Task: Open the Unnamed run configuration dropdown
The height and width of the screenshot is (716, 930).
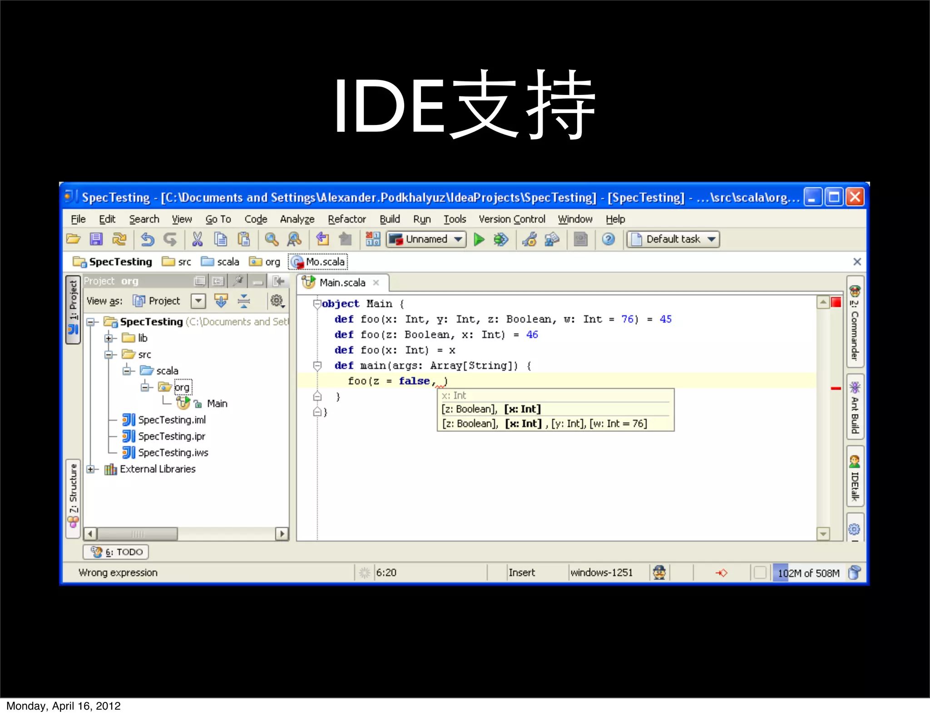Action: click(x=426, y=239)
